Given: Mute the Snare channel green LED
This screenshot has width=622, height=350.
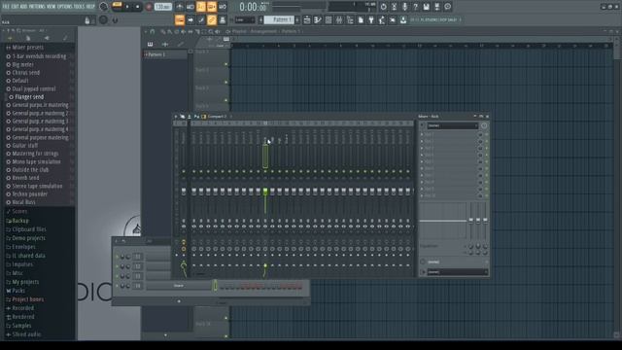Looking at the screenshot, I should tap(117, 286).
